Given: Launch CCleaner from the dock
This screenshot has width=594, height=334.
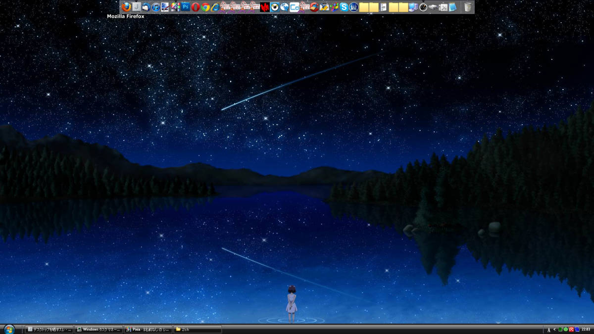Looking at the screenshot, I should coord(314,7).
